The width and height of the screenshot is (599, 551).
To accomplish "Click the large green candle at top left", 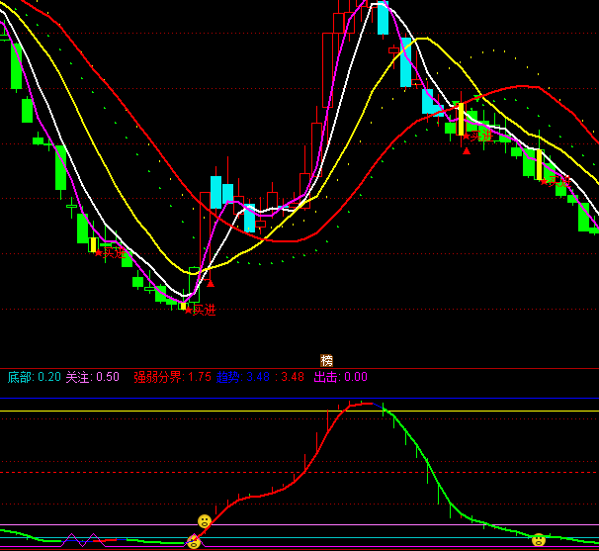I will (x=16, y=66).
